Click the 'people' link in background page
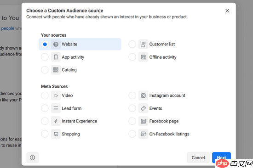This screenshot has height=168, width=253. [x=8, y=28]
